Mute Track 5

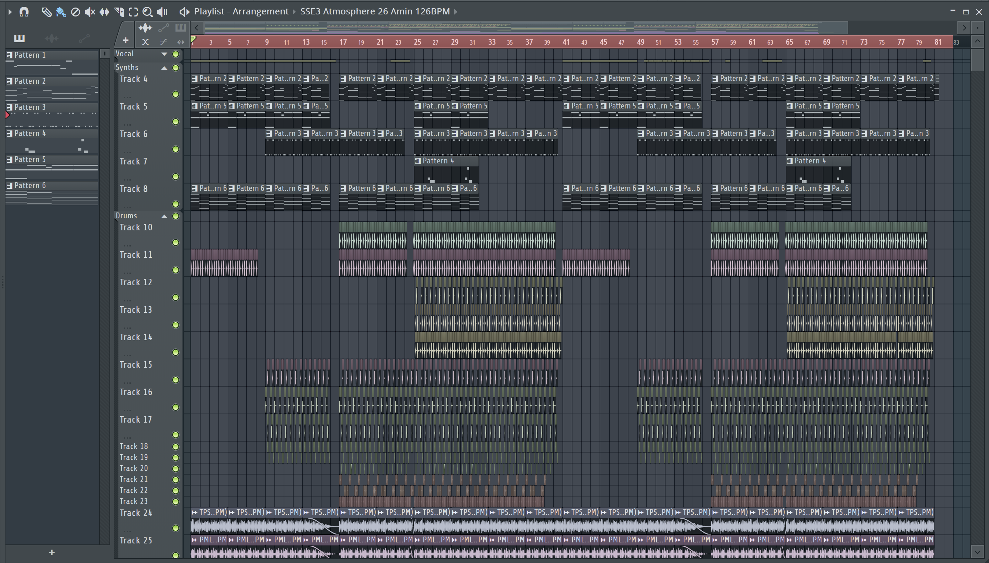175,122
